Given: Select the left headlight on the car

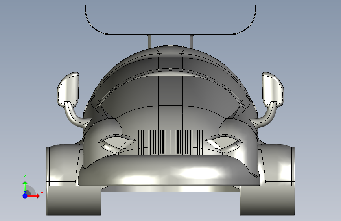Looking at the screenshot, I should pos(117,142).
